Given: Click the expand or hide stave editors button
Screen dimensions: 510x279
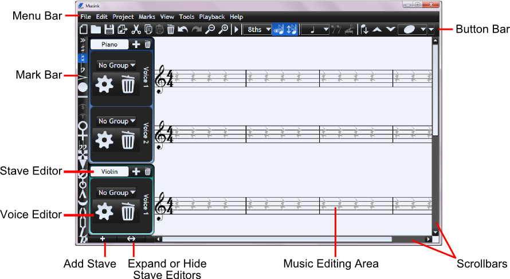Looking at the screenshot, I should tap(131, 239).
